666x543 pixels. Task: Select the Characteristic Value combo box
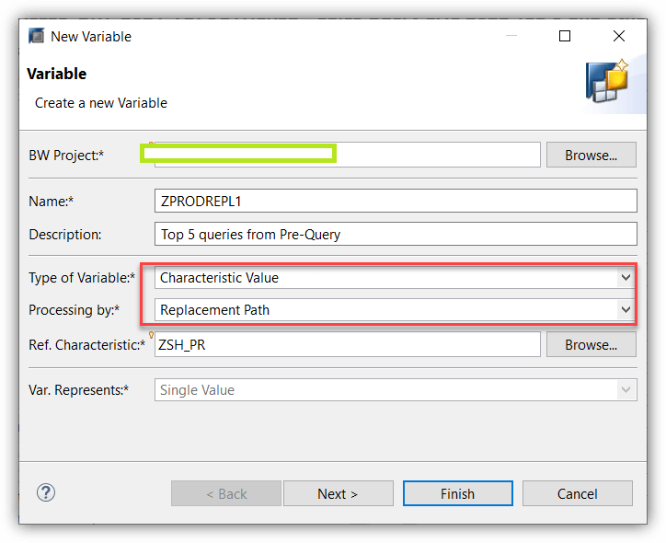(396, 277)
